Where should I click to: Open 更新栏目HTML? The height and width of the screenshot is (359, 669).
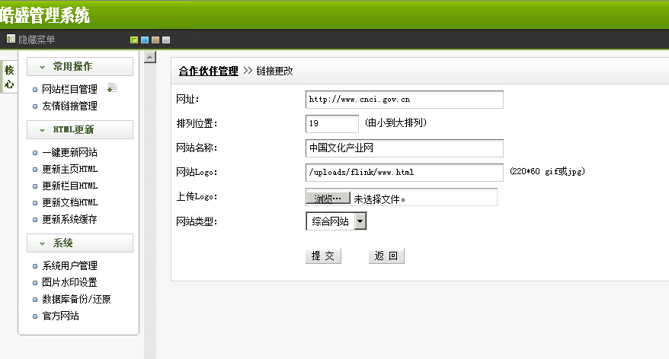pyautogui.click(x=70, y=186)
